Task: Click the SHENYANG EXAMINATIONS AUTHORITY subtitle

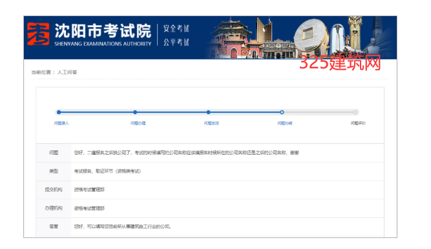Action: pos(103,44)
